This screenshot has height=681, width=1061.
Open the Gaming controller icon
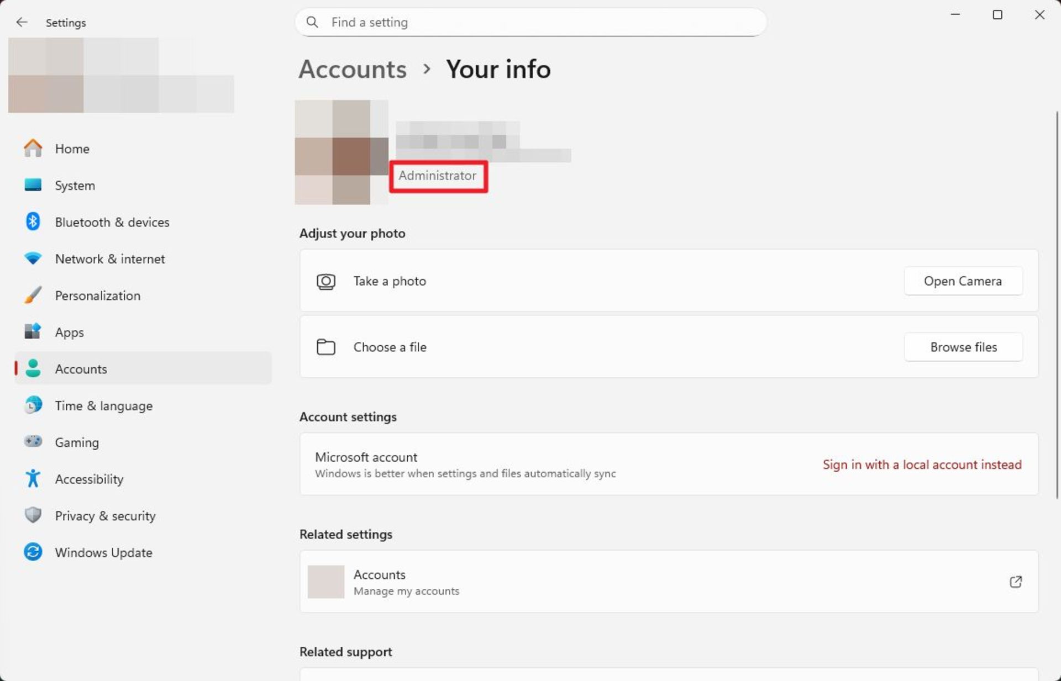[x=33, y=442]
